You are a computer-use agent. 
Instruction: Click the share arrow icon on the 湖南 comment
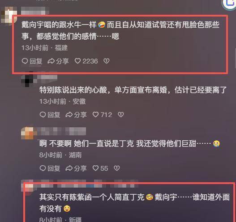(69, 168)
